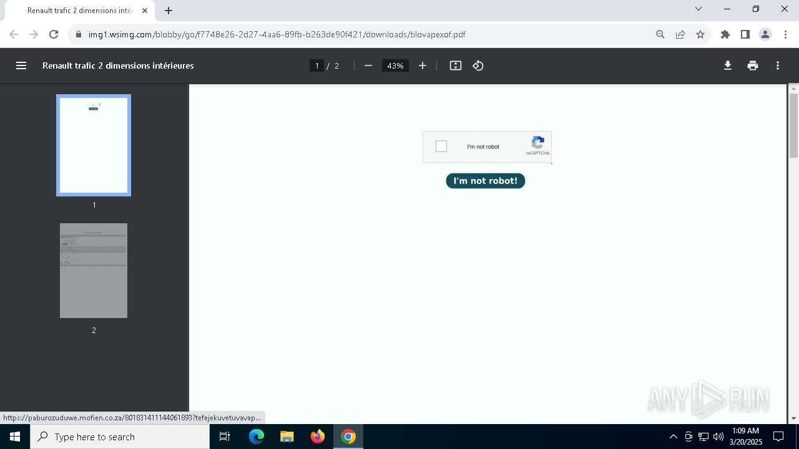Click the reCAPTCHA logo
The height and width of the screenshot is (449, 799).
pos(538,142)
